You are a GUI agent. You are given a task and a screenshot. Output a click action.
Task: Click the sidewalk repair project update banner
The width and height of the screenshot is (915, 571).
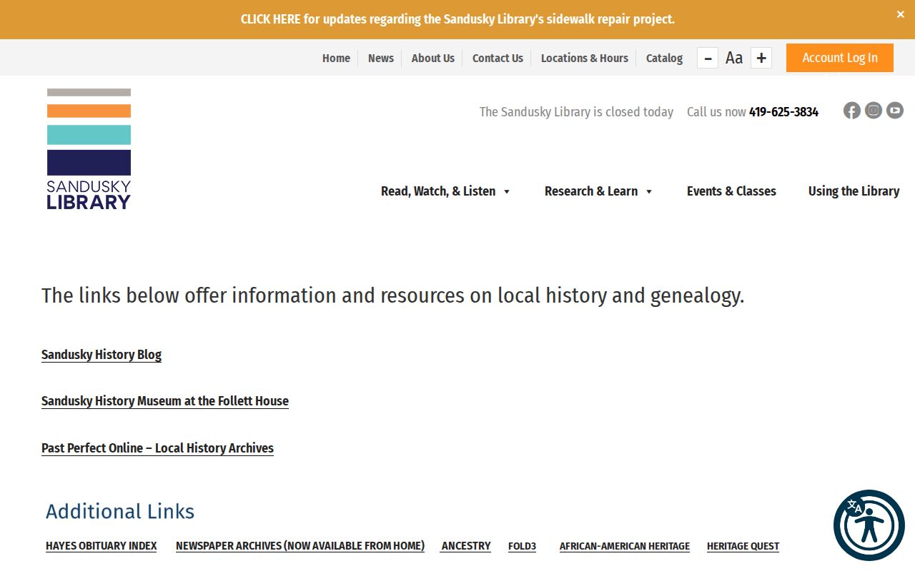coord(457,19)
